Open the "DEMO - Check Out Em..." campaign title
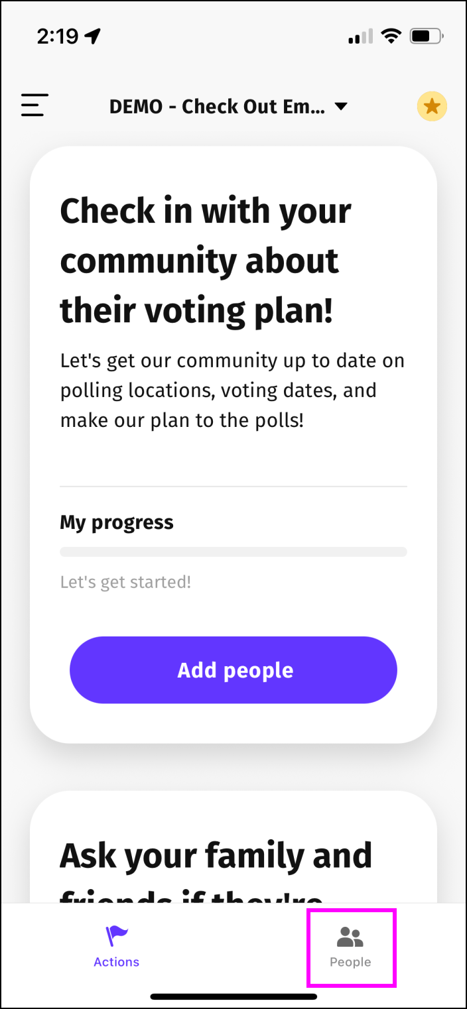The height and width of the screenshot is (1009, 467). (x=217, y=106)
